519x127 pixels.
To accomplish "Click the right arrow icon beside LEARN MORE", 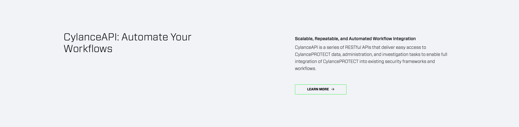I will tap(333, 89).
